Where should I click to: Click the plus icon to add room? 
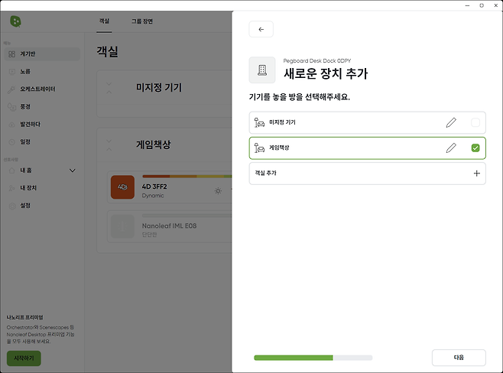476,174
